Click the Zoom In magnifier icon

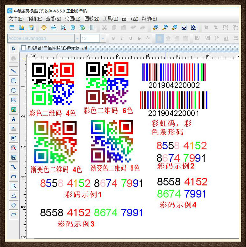(x=156, y=27)
